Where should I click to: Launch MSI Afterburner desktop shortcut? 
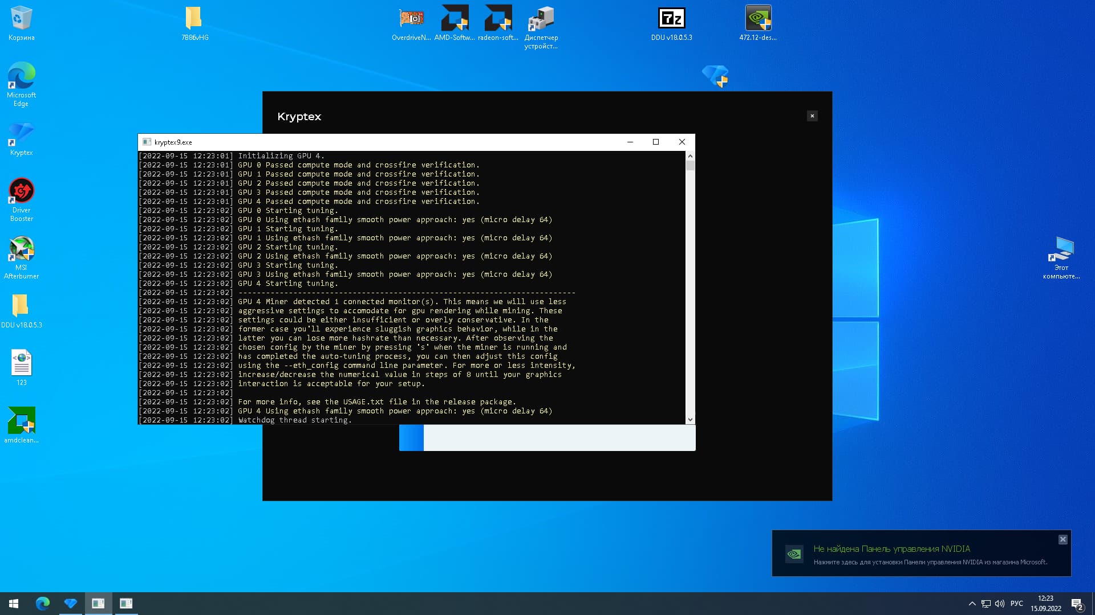[21, 257]
